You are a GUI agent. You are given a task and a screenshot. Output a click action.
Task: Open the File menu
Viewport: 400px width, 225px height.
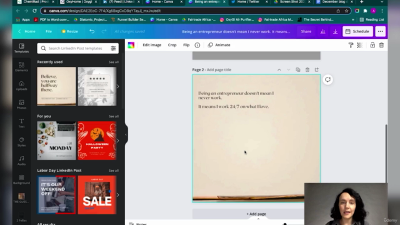[x=49, y=31]
